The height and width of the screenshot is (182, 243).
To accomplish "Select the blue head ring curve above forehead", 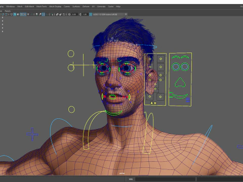I will click(x=125, y=46).
